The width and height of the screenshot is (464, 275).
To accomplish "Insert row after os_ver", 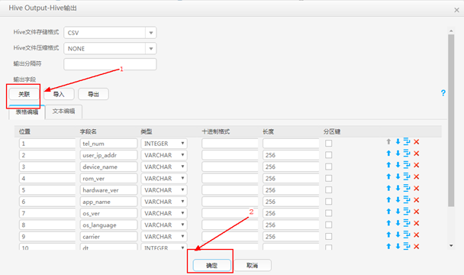I will pyautogui.click(x=407, y=212).
